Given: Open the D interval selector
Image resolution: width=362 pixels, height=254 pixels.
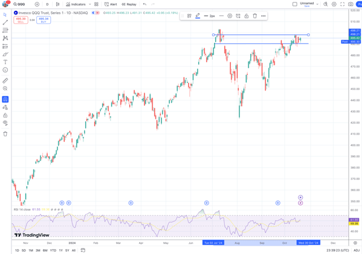Looking at the screenshot, I should tap(47, 4).
